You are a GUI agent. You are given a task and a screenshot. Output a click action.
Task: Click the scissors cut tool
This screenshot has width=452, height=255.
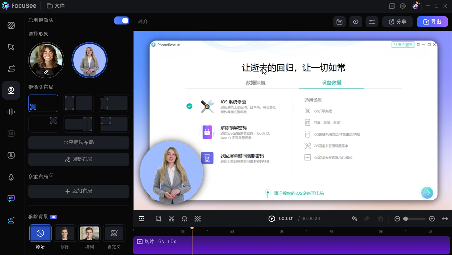[x=171, y=219]
